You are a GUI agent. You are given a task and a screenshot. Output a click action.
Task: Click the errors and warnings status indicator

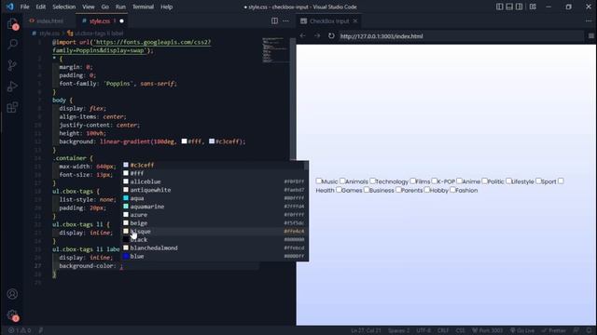[x=20, y=330]
